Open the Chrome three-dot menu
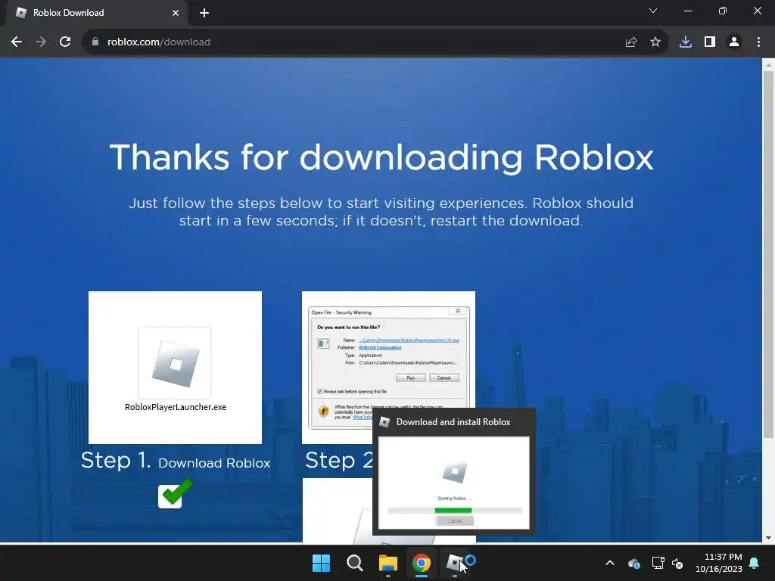 point(758,42)
